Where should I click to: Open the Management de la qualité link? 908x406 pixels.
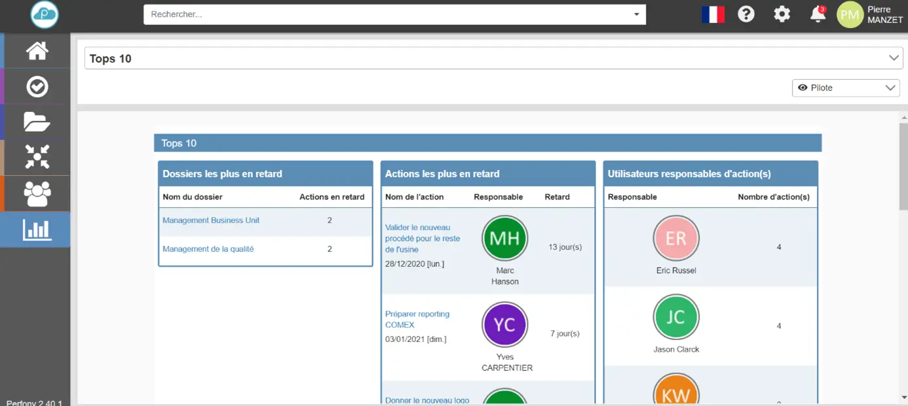pos(208,249)
